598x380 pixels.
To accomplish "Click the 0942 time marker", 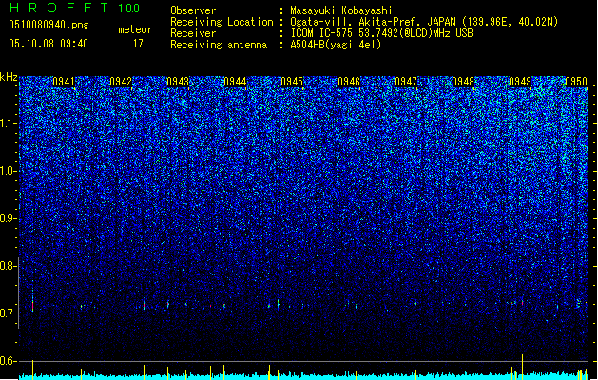I will [x=121, y=82].
